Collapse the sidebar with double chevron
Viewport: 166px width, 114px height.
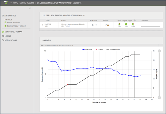click(x=30, y=8)
